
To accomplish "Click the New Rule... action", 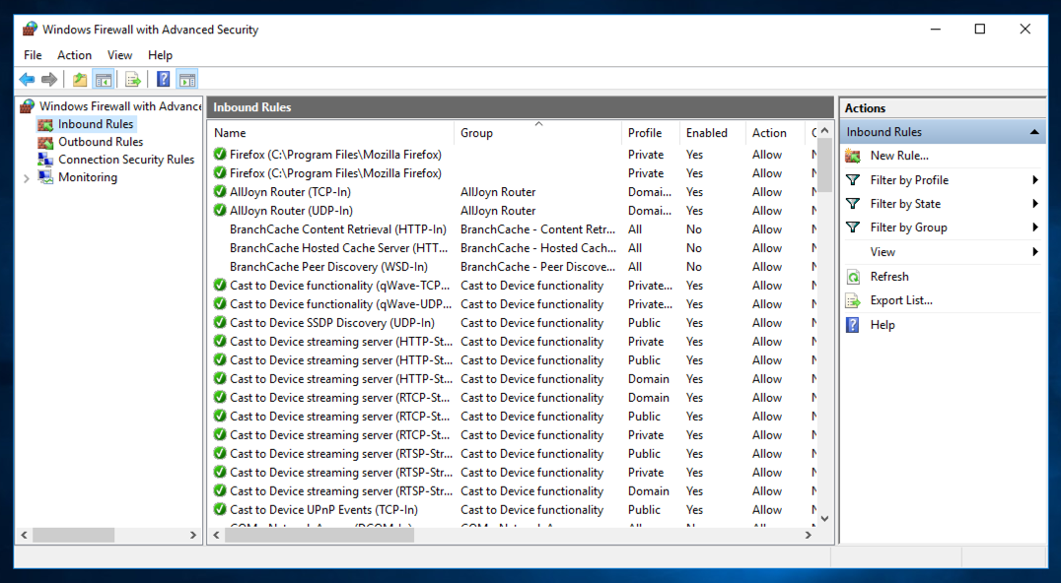I will 899,156.
